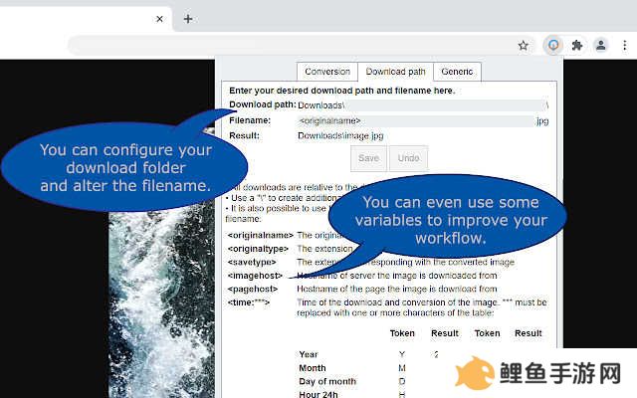Click the Undo button
The height and width of the screenshot is (398, 637).
pos(408,158)
